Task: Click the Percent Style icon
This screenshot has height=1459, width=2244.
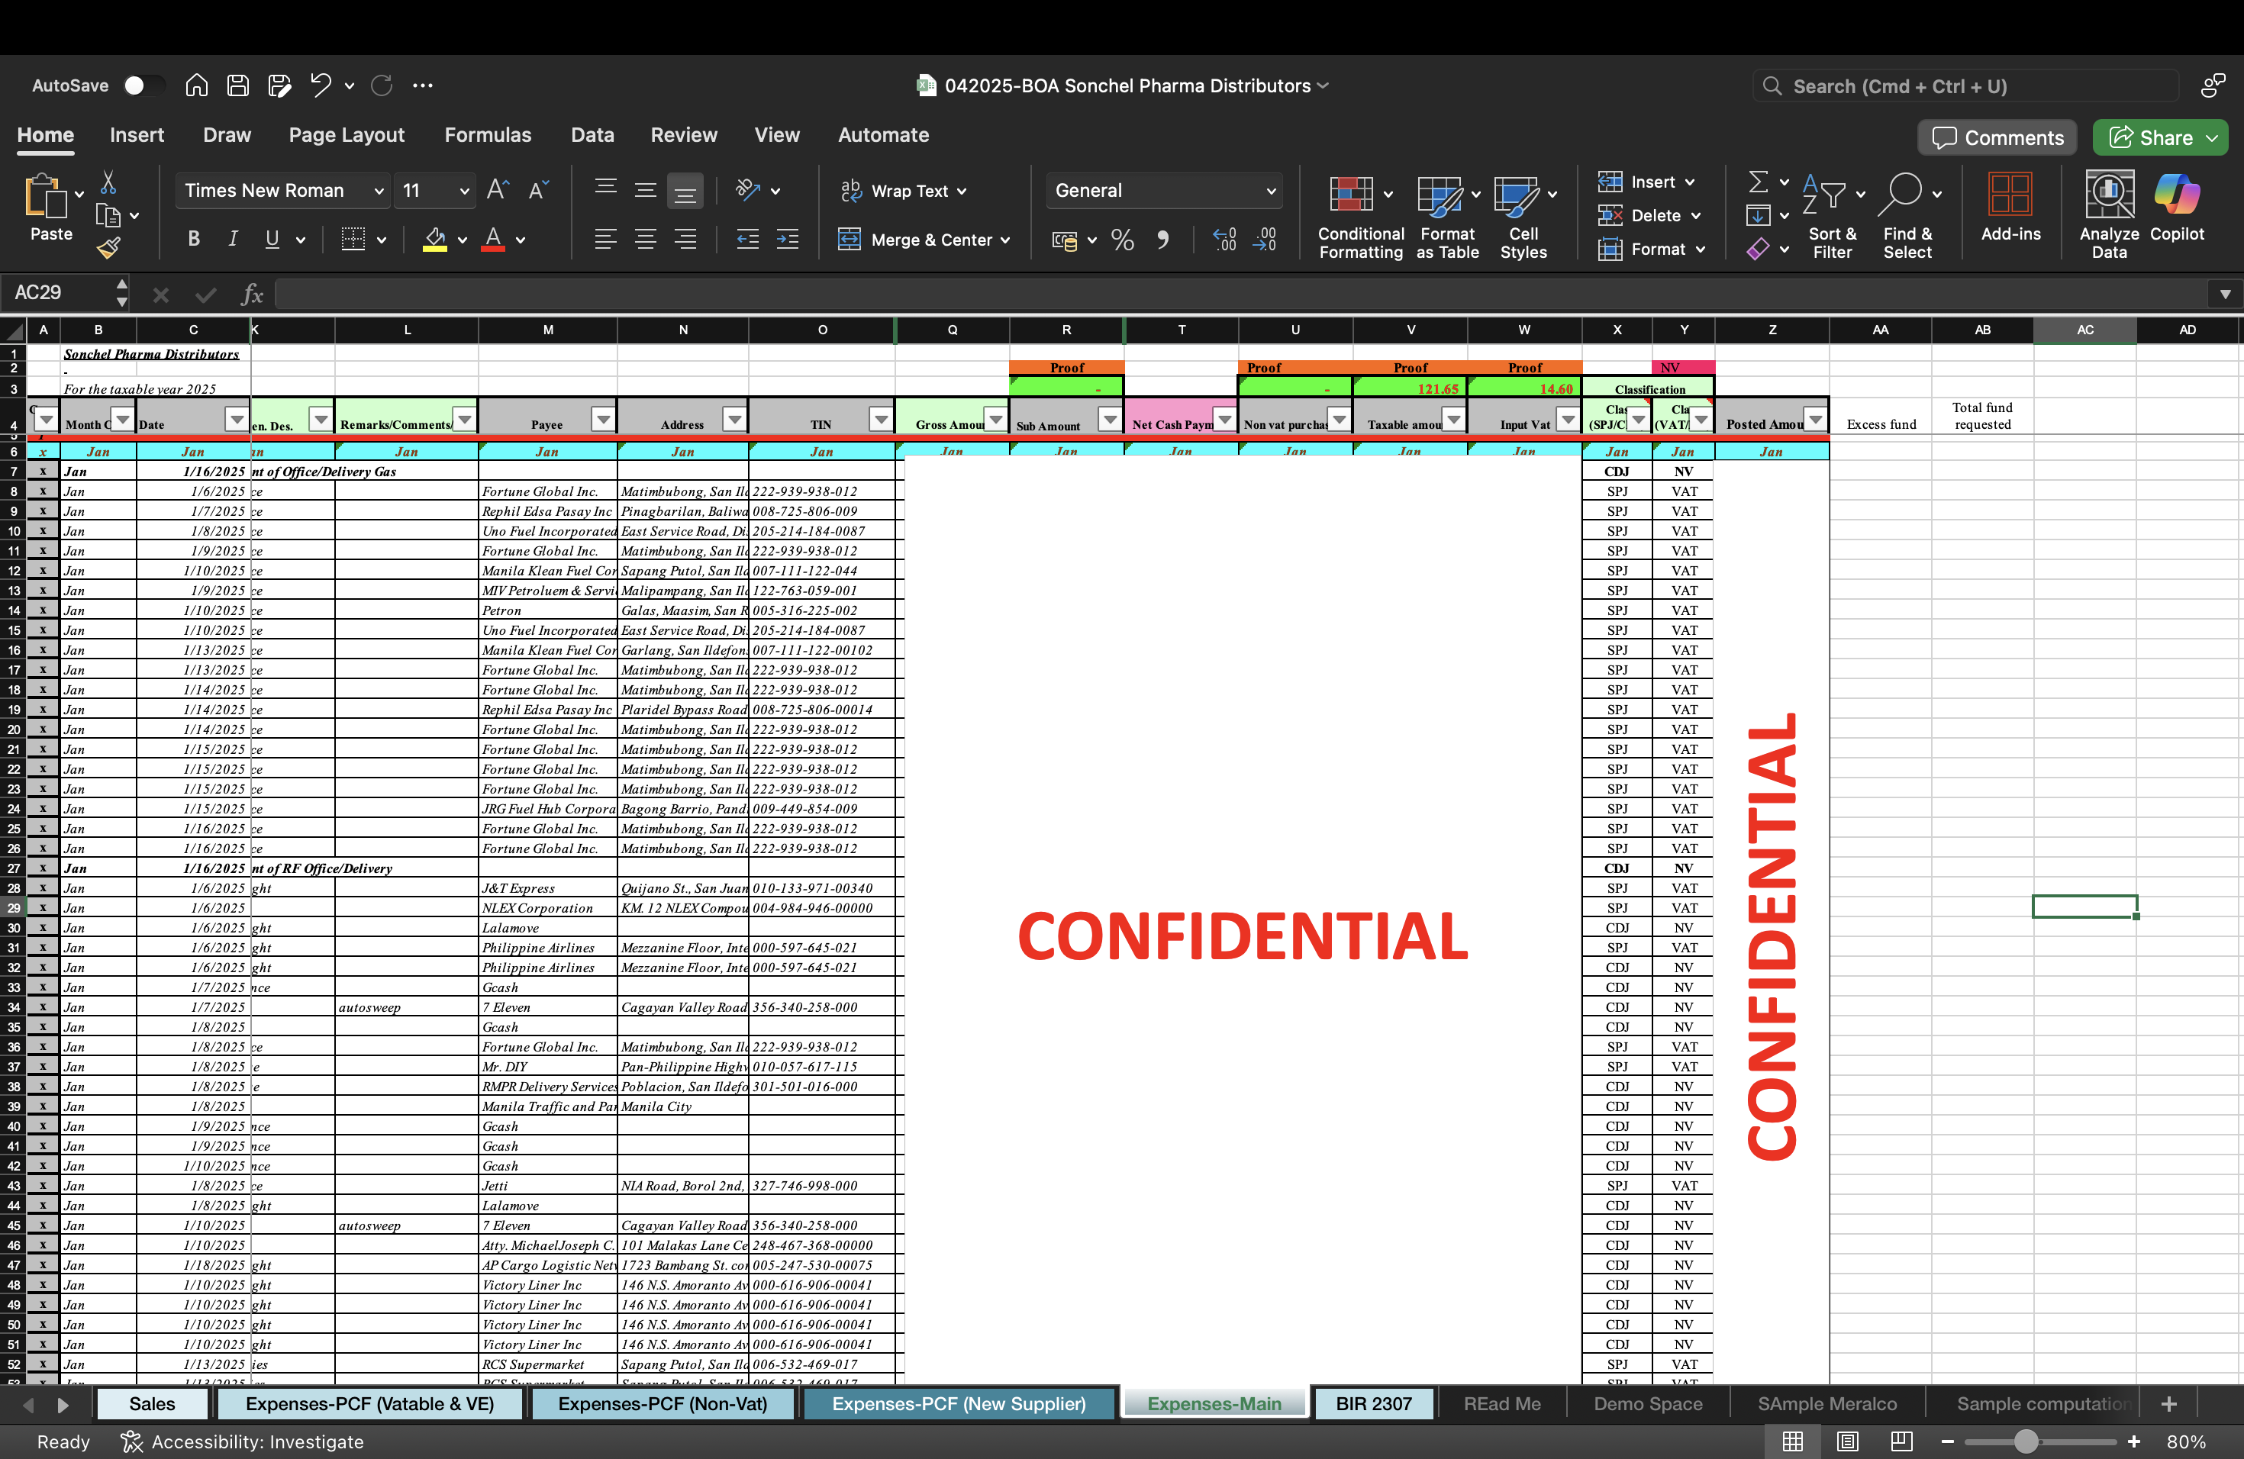Action: click(x=1122, y=240)
